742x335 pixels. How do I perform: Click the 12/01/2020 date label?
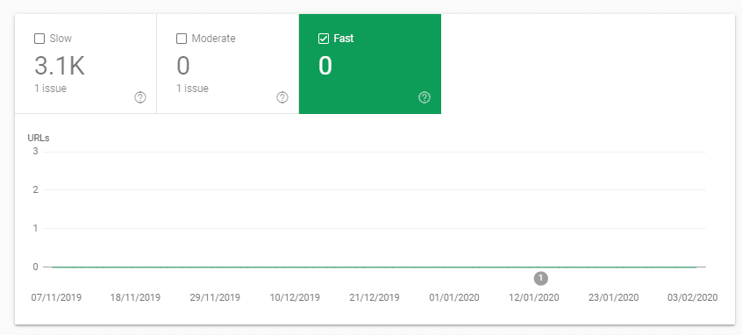(534, 297)
